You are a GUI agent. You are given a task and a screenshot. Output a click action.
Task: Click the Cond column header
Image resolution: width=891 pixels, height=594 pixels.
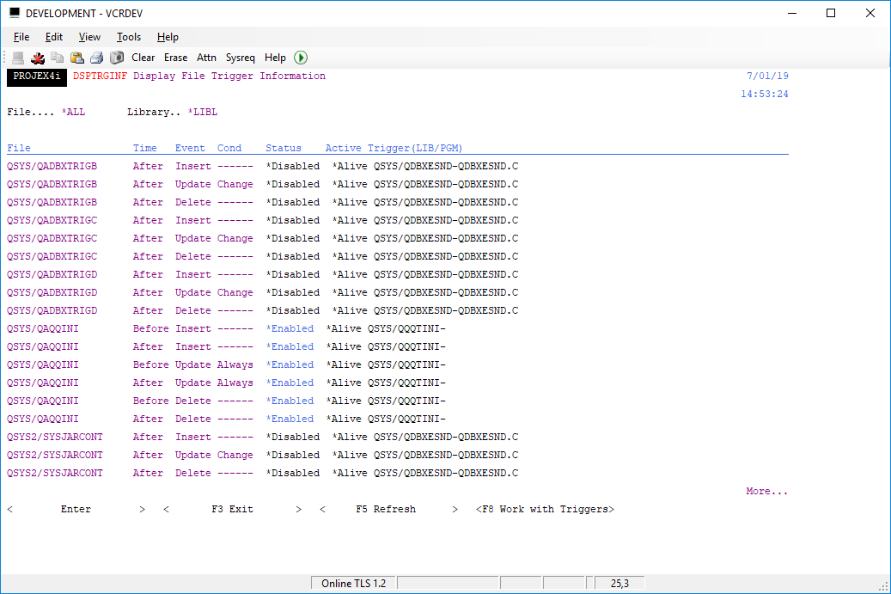click(x=229, y=149)
